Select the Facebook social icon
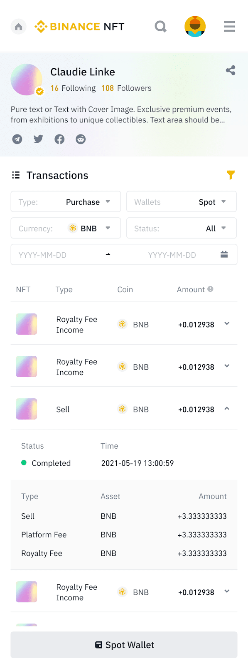The height and width of the screenshot is (666, 248). tap(59, 139)
